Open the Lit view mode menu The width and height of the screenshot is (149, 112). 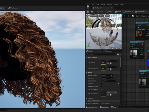click(x=102, y=16)
